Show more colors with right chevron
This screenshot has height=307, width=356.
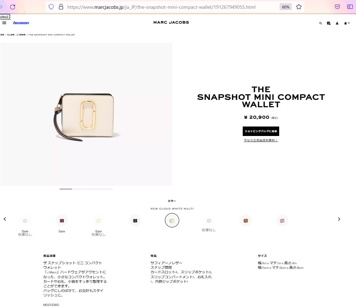click(x=339, y=219)
